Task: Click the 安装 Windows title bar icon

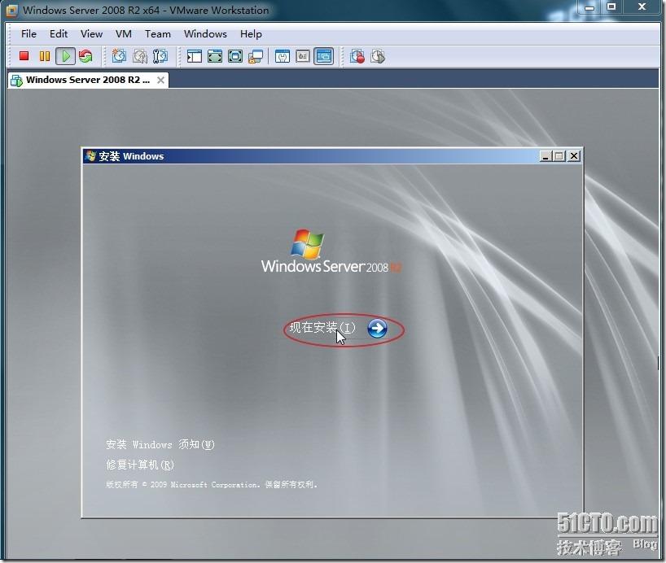Action: coord(90,156)
